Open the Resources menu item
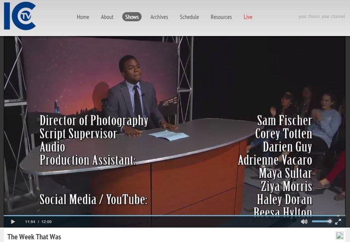The height and width of the screenshot is (242, 350). [221, 17]
